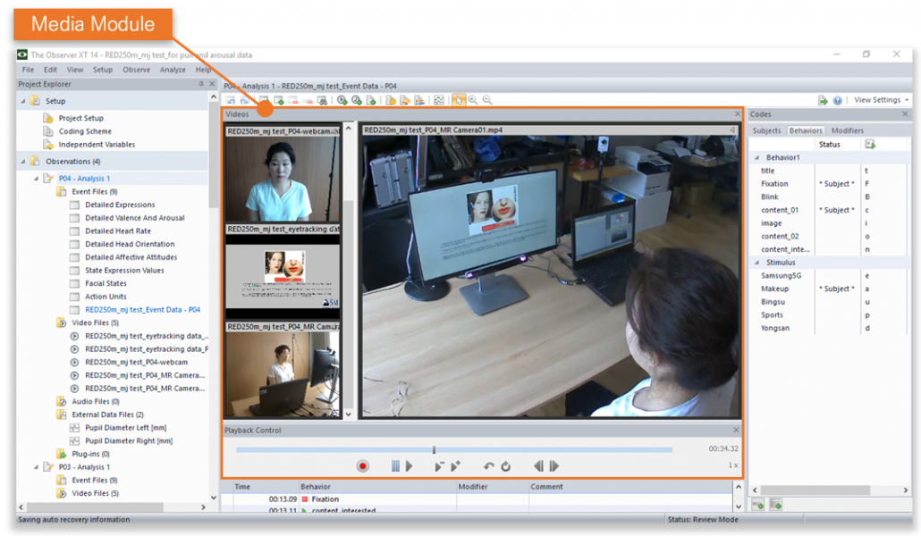Select the P04-webcam video thumbnail
The width and height of the screenshot is (921, 536).
(x=283, y=179)
